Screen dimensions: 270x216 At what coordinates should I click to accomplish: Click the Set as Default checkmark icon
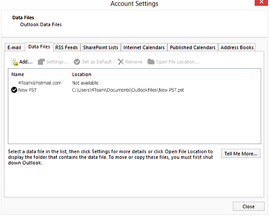click(77, 62)
